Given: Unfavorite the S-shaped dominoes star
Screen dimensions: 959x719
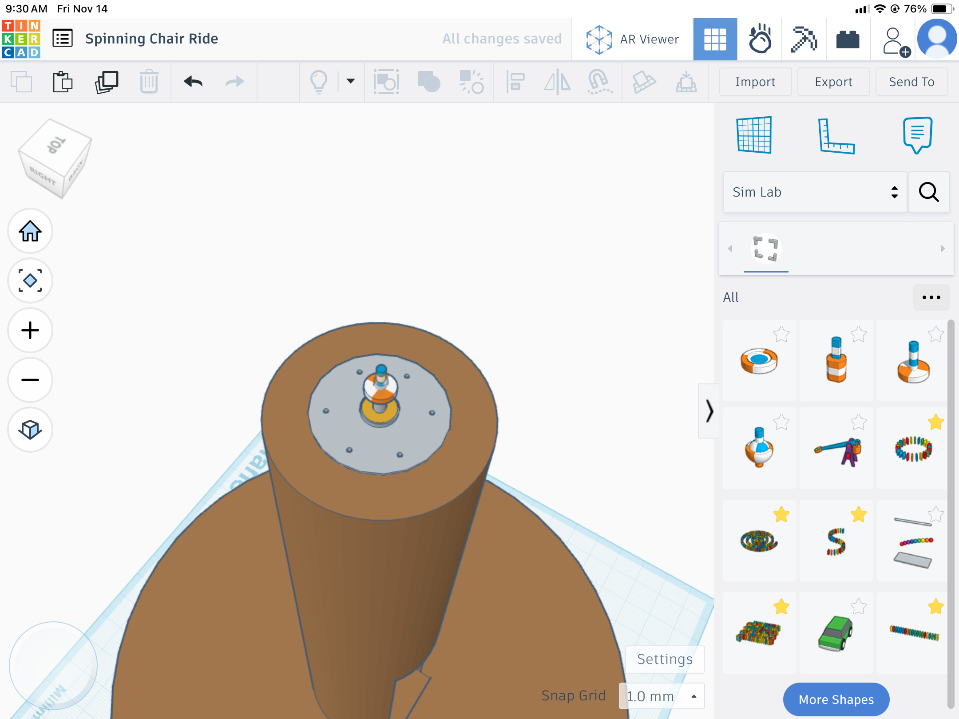Looking at the screenshot, I should pyautogui.click(x=858, y=514).
